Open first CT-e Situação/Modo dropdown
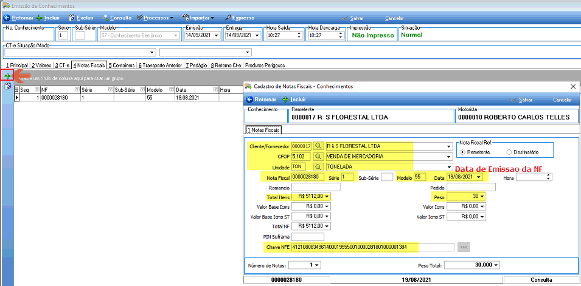Image resolution: width=581 pixels, height=286 pixels. pyautogui.click(x=152, y=52)
